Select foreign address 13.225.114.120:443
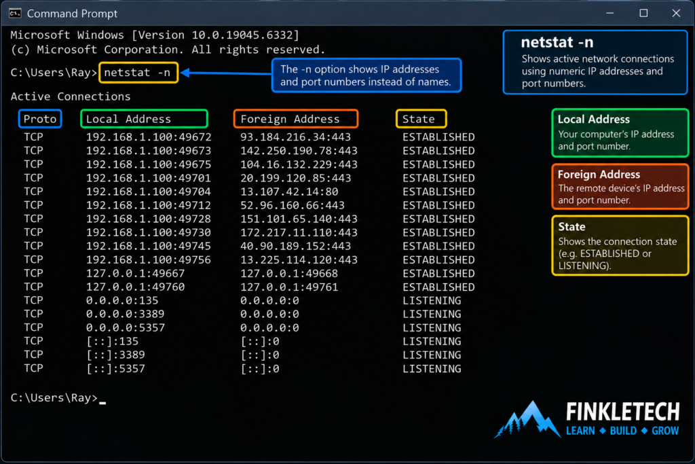 299,260
